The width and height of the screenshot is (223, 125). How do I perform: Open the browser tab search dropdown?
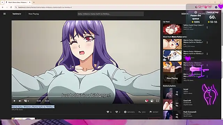click(x=2, y=2)
